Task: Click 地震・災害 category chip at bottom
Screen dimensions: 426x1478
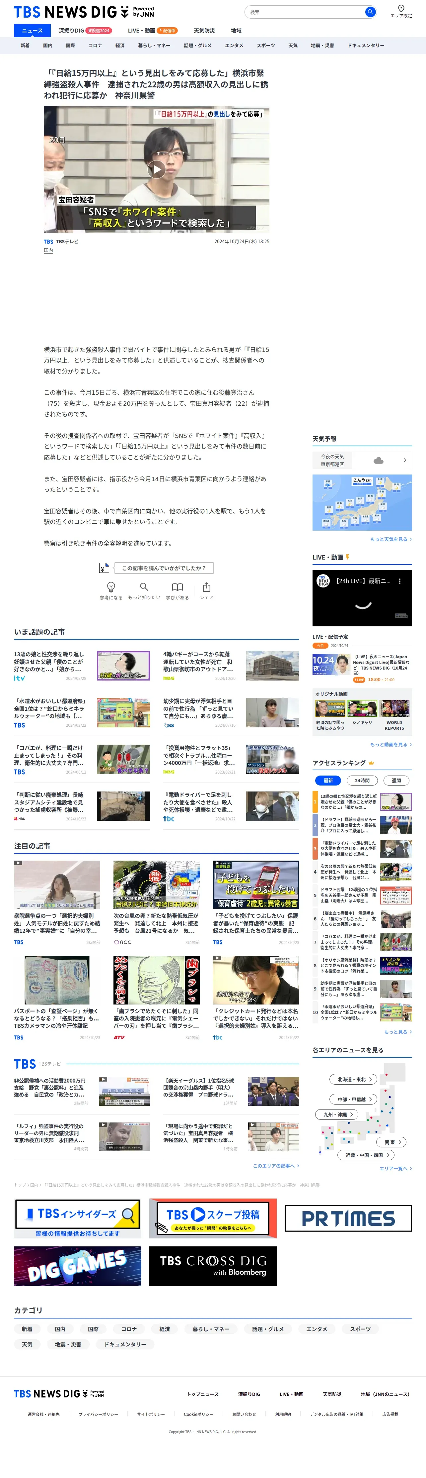Action: tap(68, 1344)
